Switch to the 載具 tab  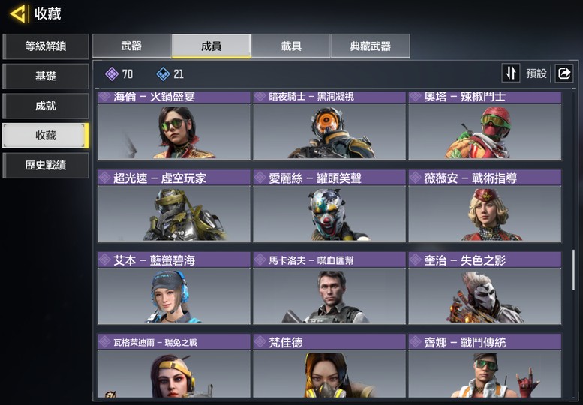coord(291,46)
